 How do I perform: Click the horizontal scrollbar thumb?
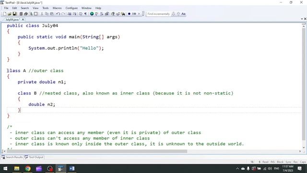pyautogui.click(x=97, y=151)
